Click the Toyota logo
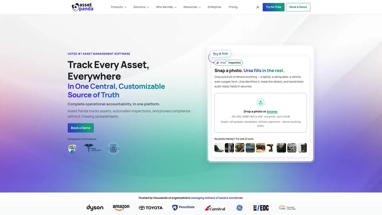The height and width of the screenshot is (215, 382). pyautogui.click(x=151, y=208)
